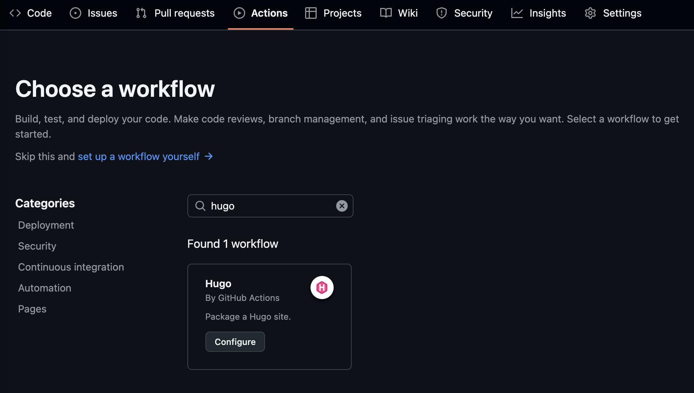Click the Settings gear icon
The height and width of the screenshot is (393, 694).
click(x=590, y=13)
